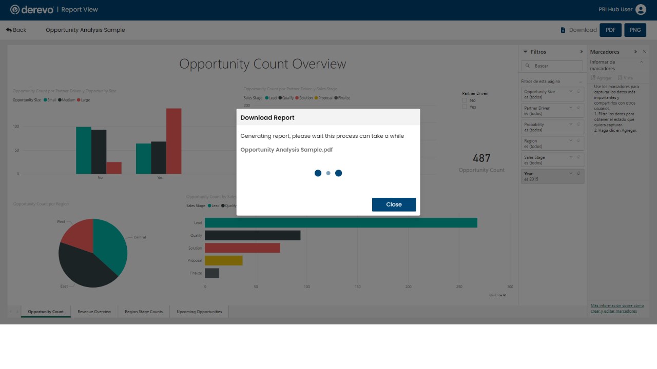Switch to the Upcoming Opportunities tab
The image size is (657, 369).
tap(199, 312)
